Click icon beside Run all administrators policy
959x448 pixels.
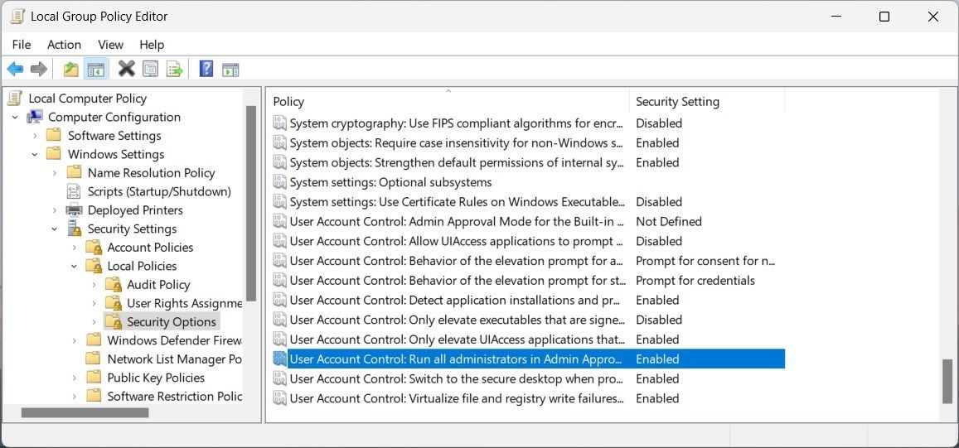[279, 359]
